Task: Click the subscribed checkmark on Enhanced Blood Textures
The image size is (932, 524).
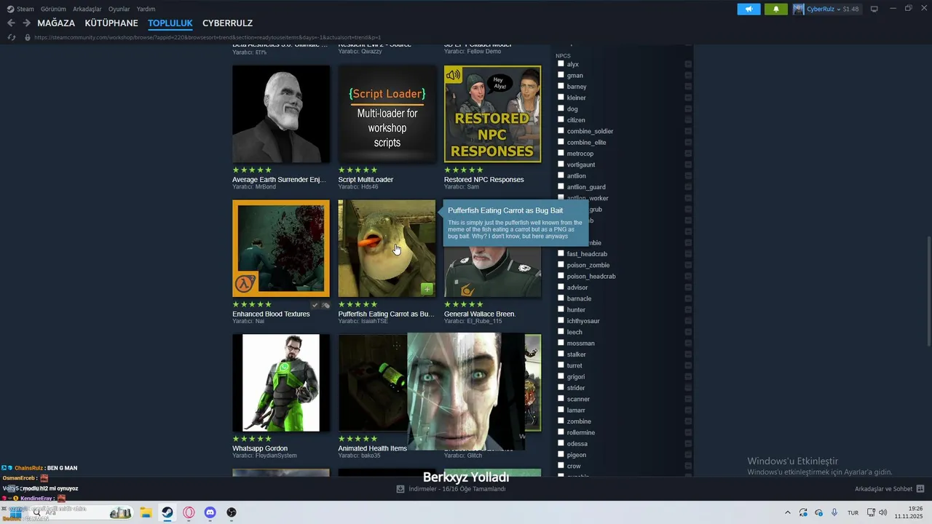Action: click(x=315, y=305)
